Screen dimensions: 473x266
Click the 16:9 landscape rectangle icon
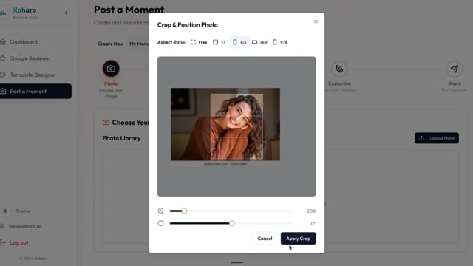click(x=254, y=42)
